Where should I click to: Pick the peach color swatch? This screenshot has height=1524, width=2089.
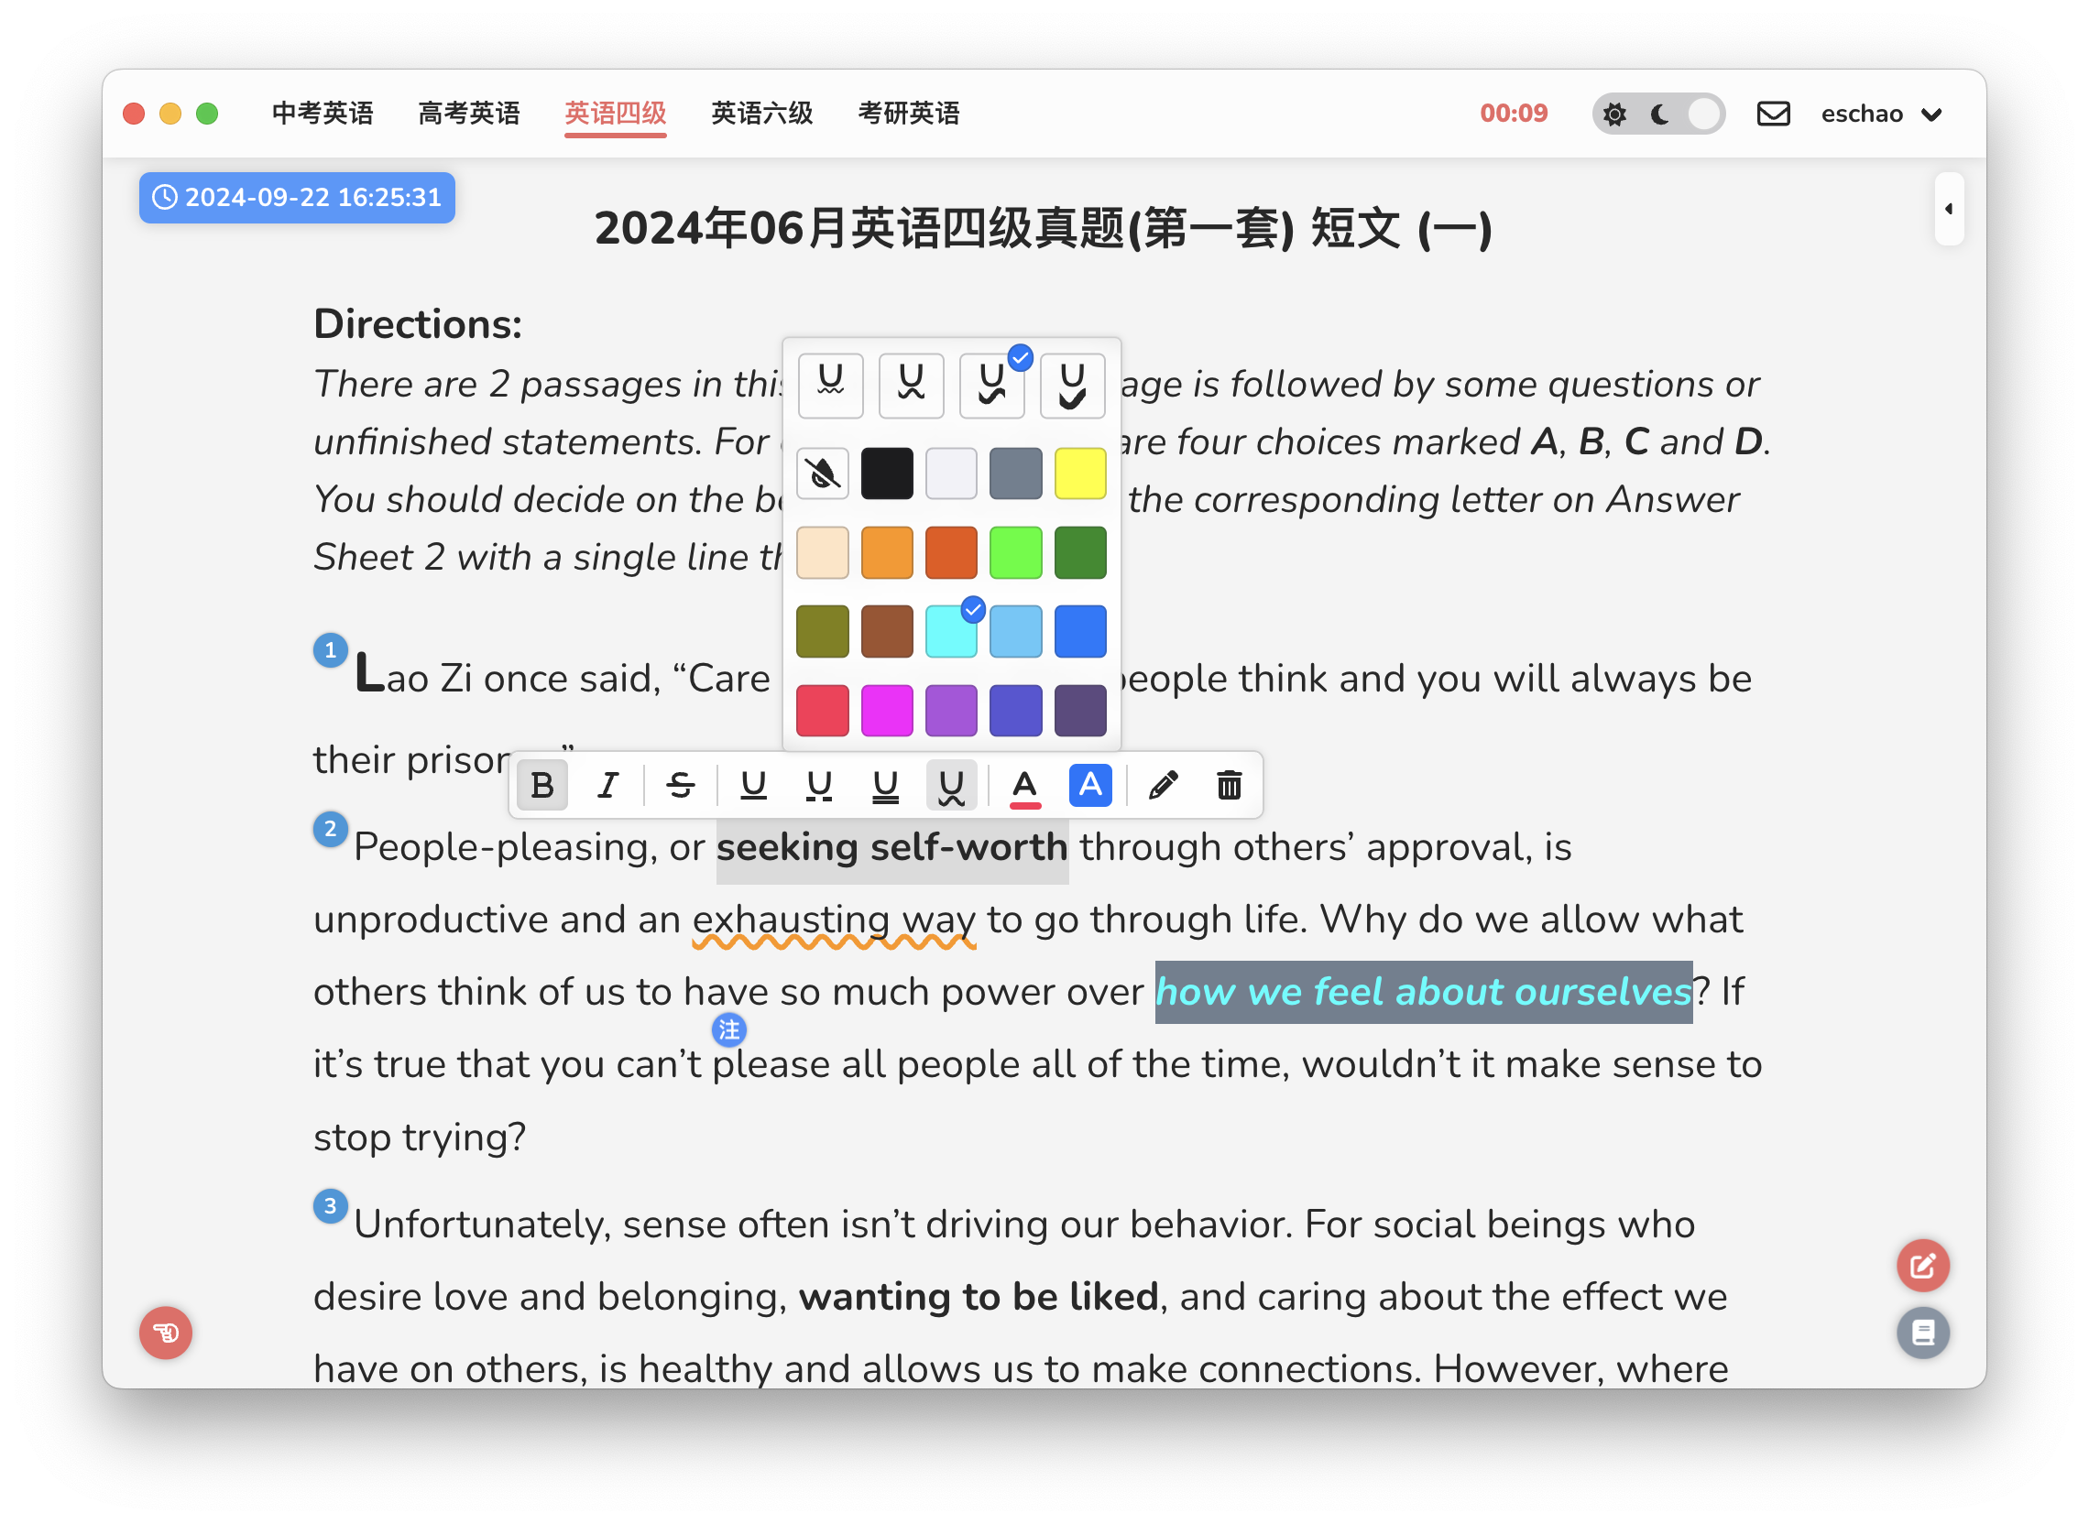pyautogui.click(x=822, y=552)
